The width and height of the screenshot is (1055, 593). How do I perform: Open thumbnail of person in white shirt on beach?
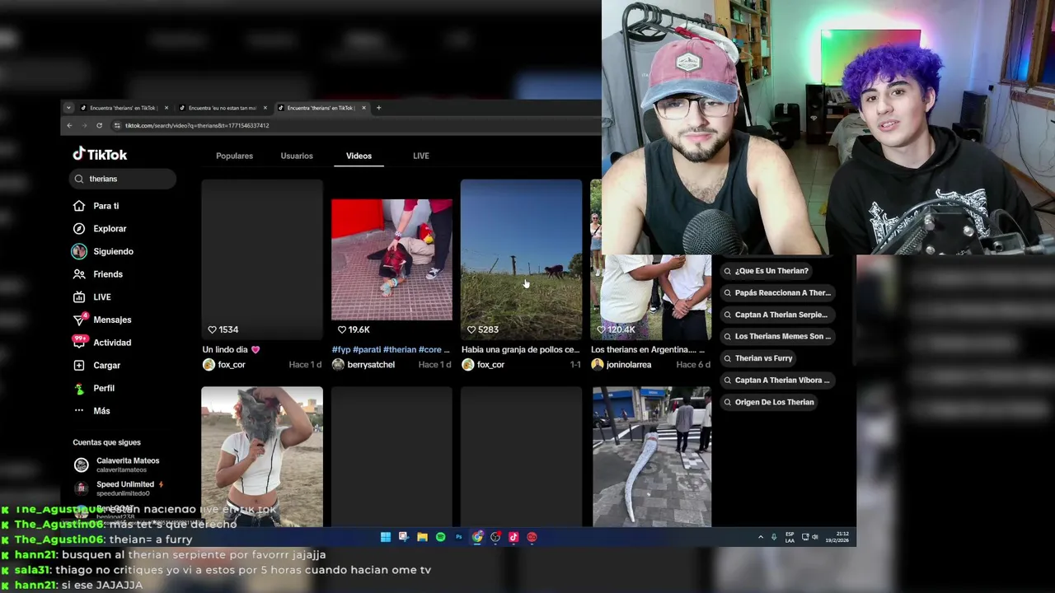click(262, 455)
